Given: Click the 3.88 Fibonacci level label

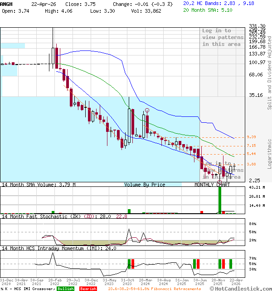Looking at the screenshot, I should pyautogui.click(x=252, y=164).
